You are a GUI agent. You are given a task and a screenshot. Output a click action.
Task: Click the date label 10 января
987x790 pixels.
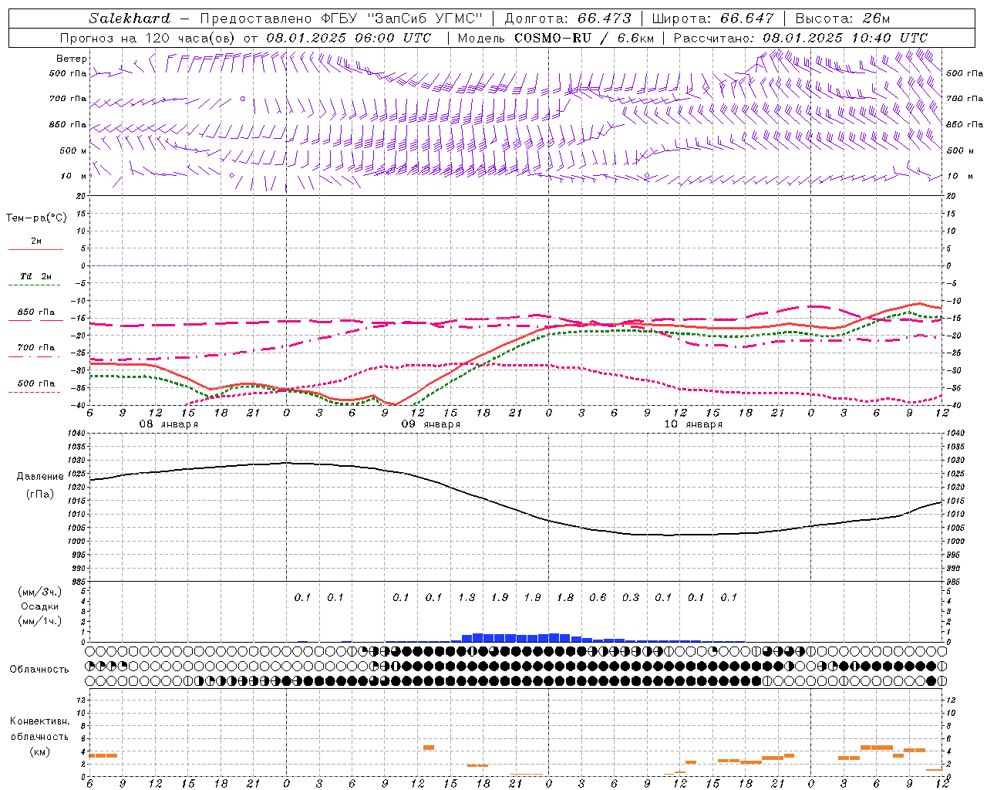pos(692,424)
